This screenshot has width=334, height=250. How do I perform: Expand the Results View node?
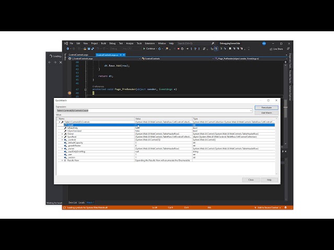pyautogui.click(x=62, y=160)
